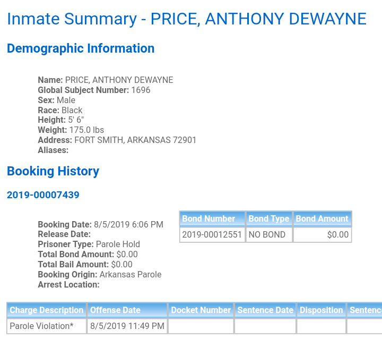Select the Fort Smith address line
Viewport: 382px width, 346px height.
click(117, 140)
